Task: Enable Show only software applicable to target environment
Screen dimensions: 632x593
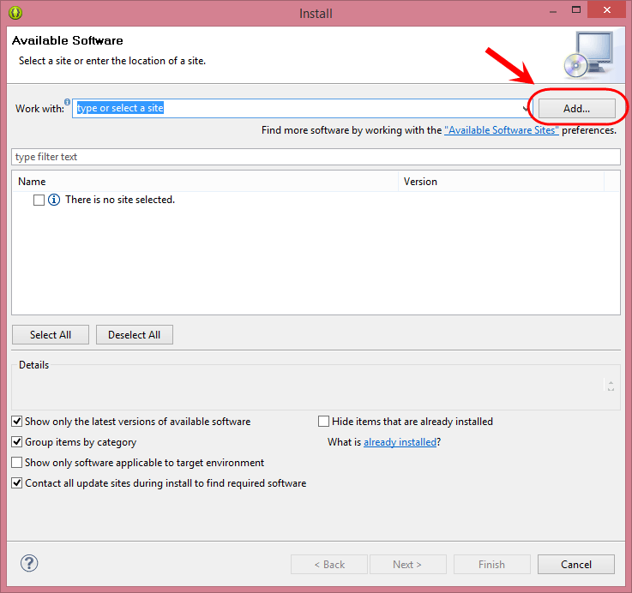Action: pyautogui.click(x=16, y=463)
